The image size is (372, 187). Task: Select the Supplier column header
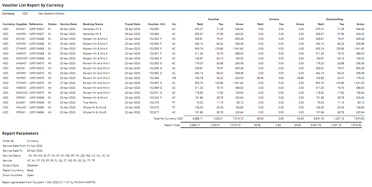[x=22, y=24]
